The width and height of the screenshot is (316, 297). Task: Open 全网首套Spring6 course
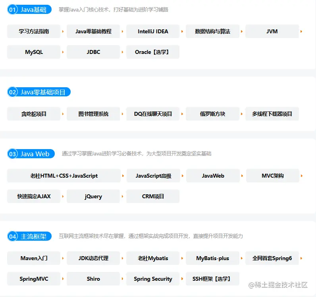point(272,258)
